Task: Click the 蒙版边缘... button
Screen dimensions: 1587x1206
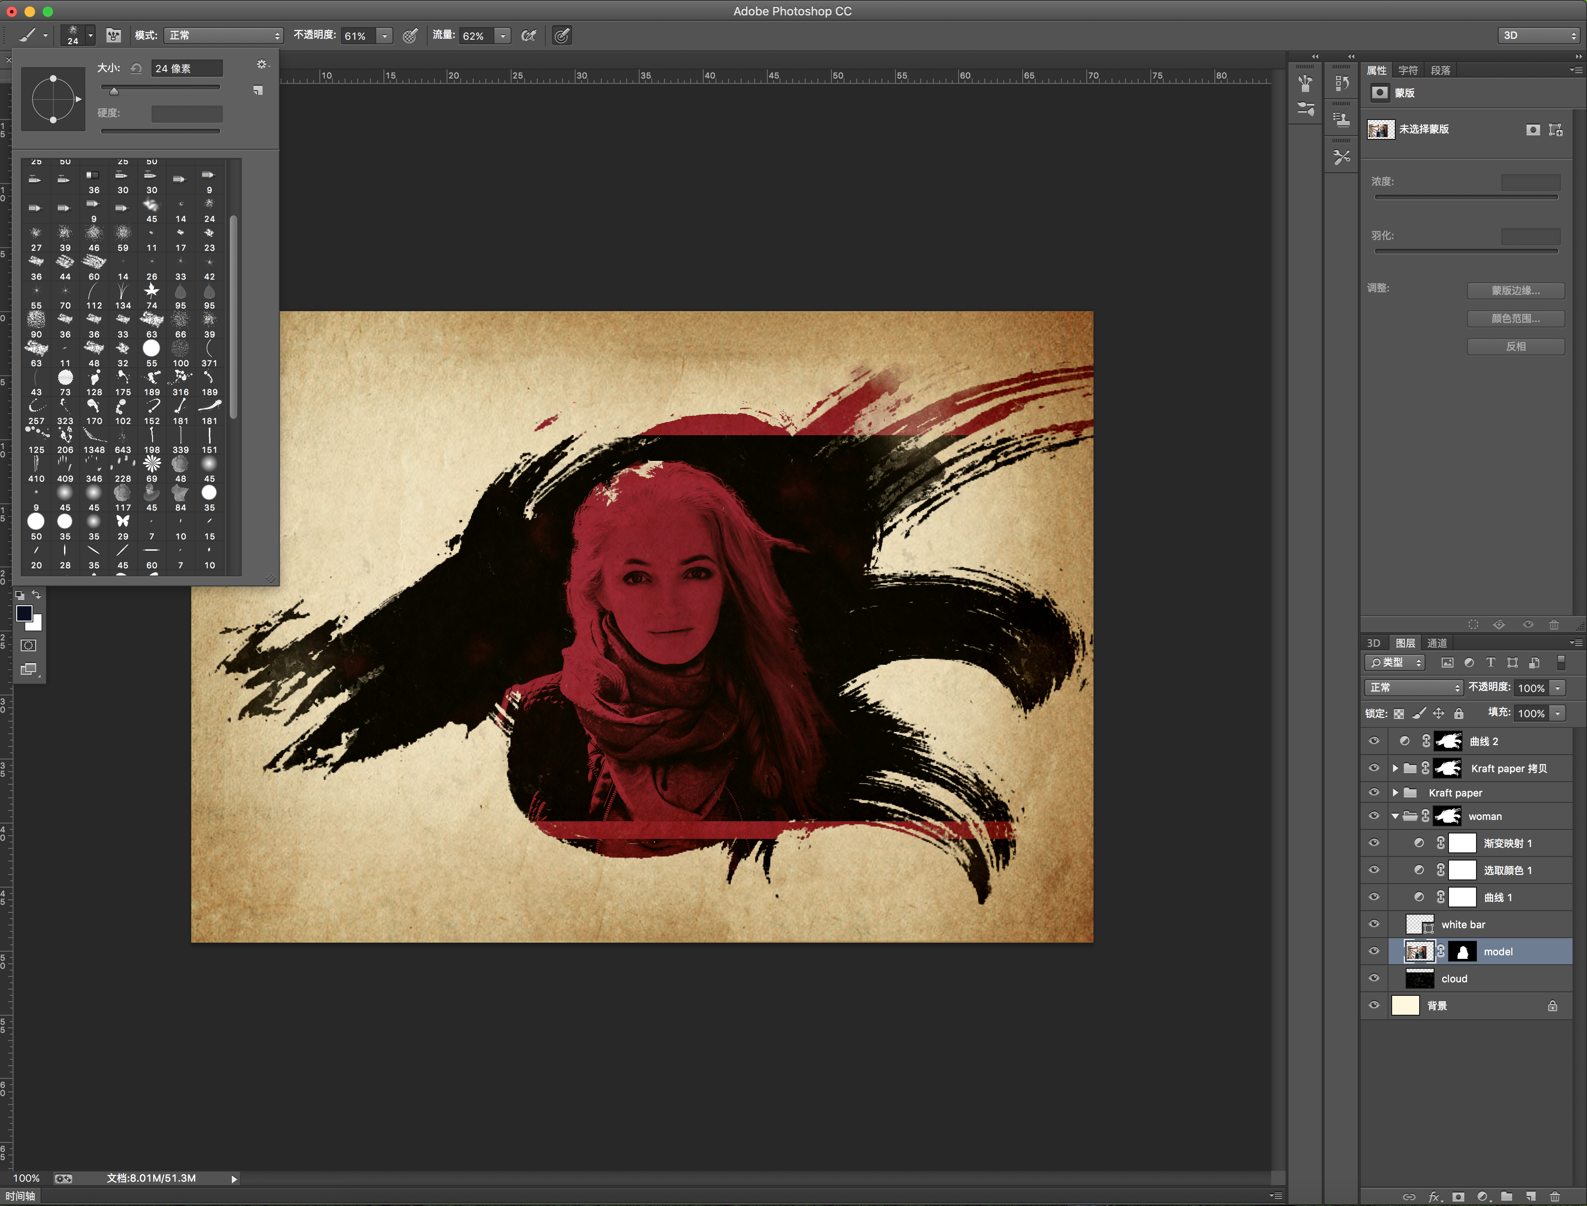Action: point(1515,291)
